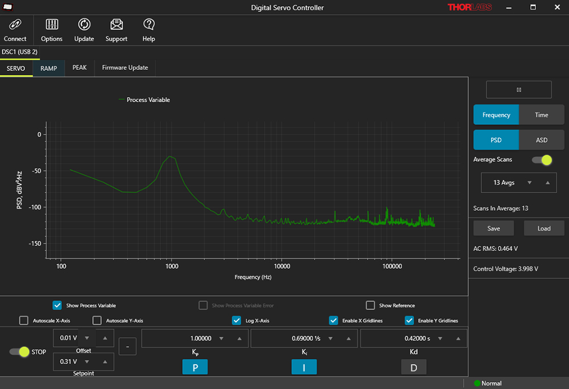Viewport: 569px width, 389px height.
Task: Pause the live scan display
Action: tap(518, 90)
